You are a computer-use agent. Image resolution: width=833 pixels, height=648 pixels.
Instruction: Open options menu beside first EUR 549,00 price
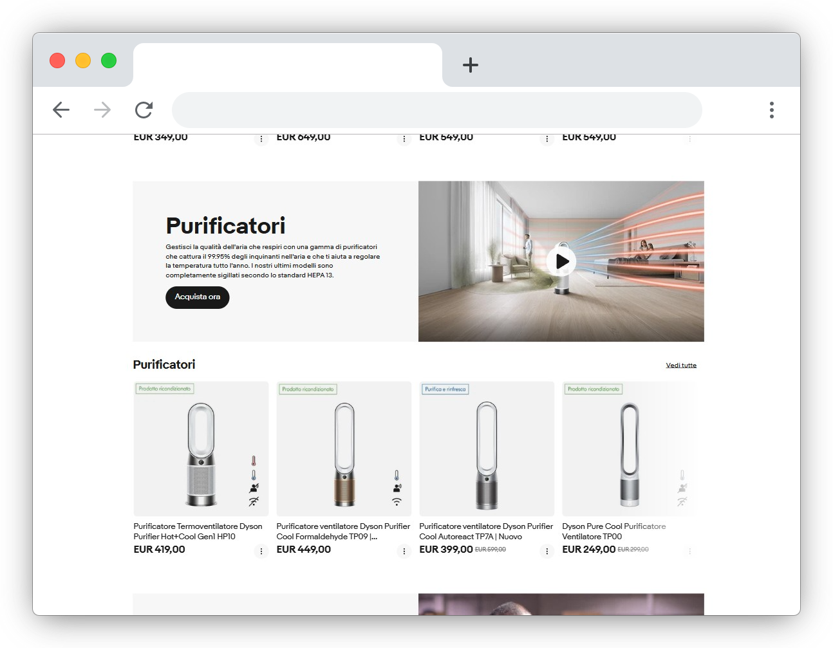[x=547, y=139]
